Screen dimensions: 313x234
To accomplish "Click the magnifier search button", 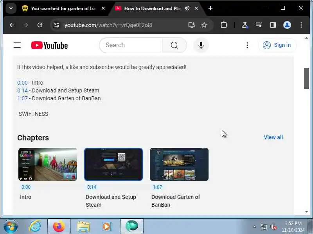I will point(174,45).
